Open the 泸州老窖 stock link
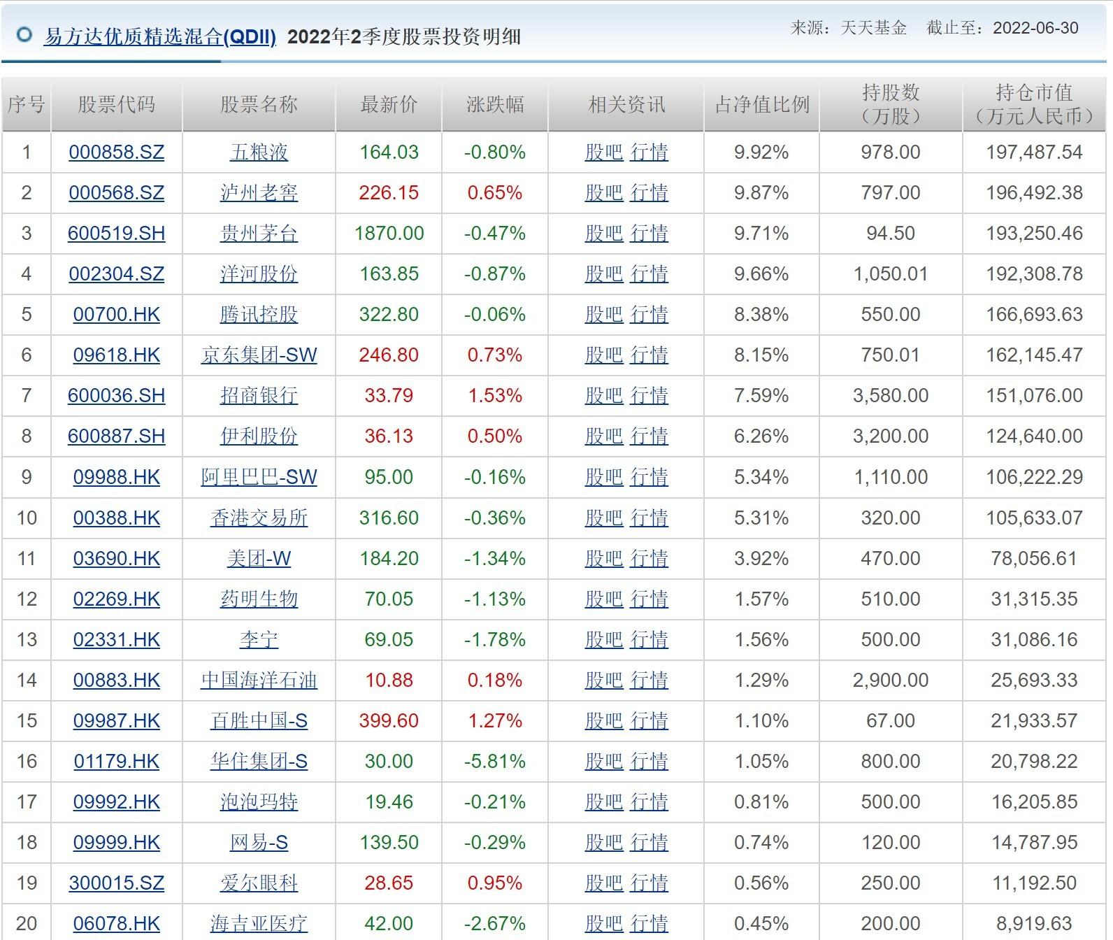The height and width of the screenshot is (940, 1113). coord(259,192)
